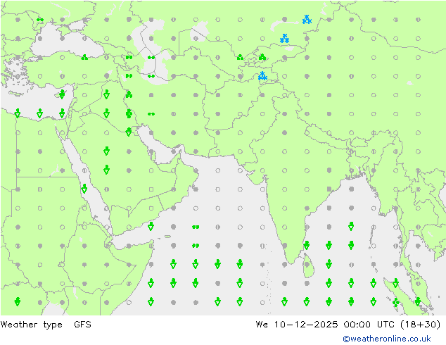446x345 pixels.
Task: Click rain icon off the Horn of Africa tip
Action: pos(151,227)
